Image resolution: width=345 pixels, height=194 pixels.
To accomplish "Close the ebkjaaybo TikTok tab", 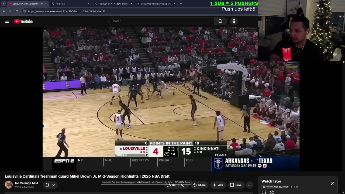I will [x=174, y=4].
